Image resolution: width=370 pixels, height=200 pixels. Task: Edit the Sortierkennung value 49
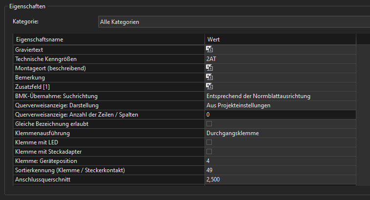(x=280, y=170)
